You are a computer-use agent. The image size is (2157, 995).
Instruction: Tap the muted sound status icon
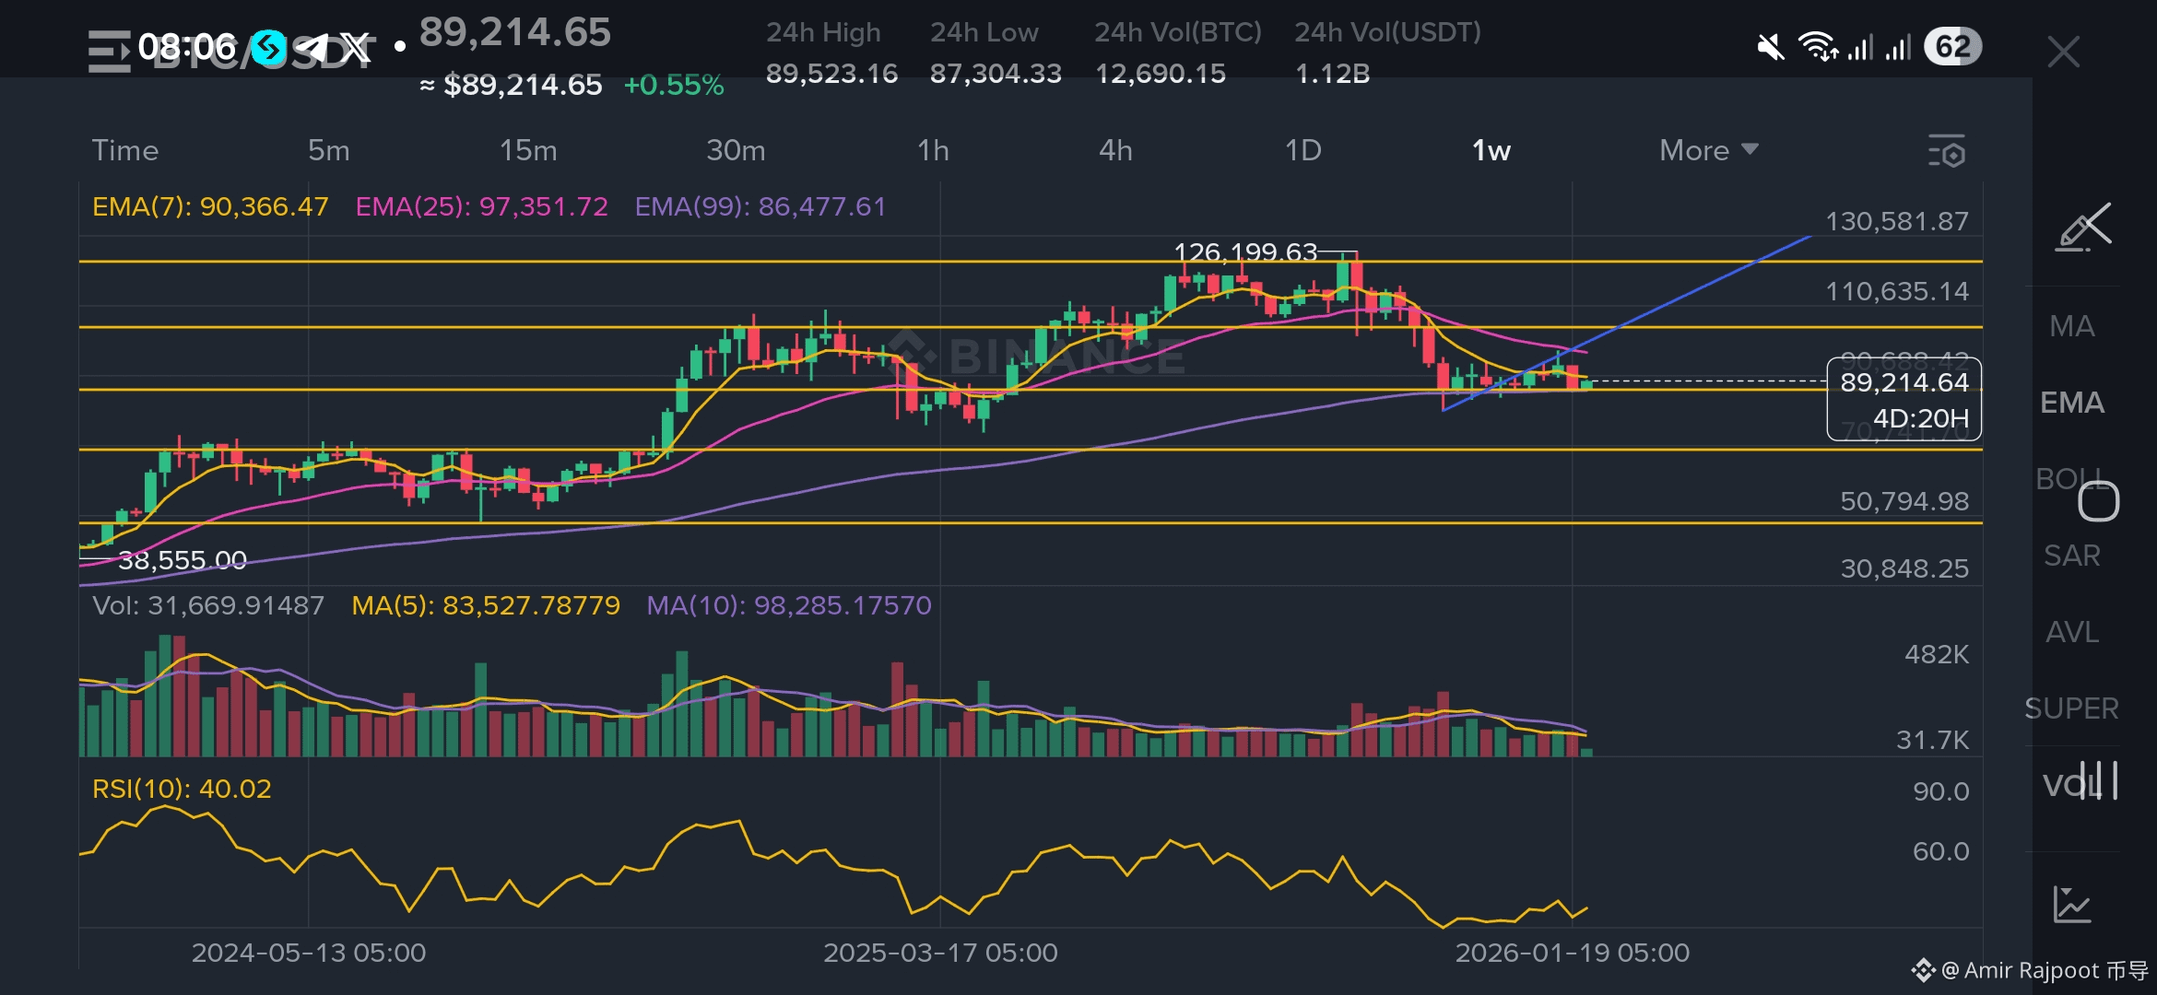(x=1770, y=47)
